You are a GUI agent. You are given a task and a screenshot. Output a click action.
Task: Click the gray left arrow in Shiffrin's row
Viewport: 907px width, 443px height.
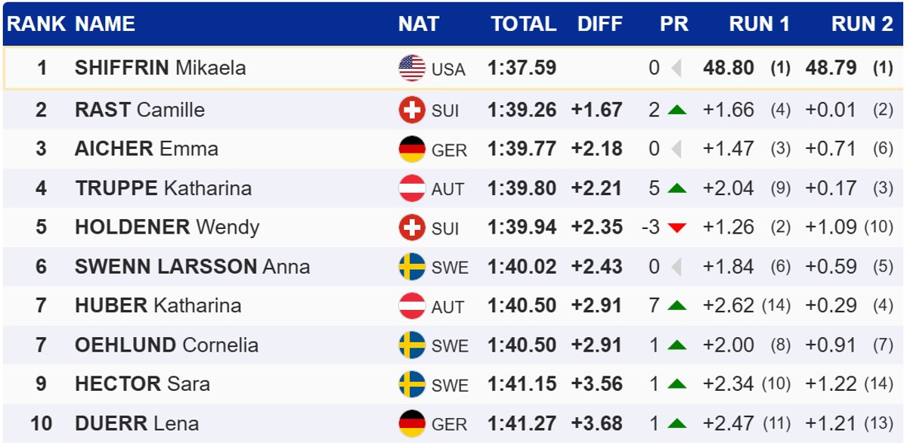click(676, 68)
